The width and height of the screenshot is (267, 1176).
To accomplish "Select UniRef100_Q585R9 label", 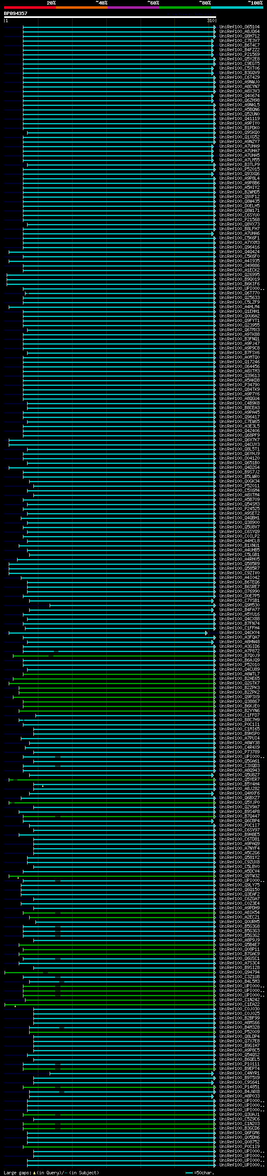I will tap(239, 564).
